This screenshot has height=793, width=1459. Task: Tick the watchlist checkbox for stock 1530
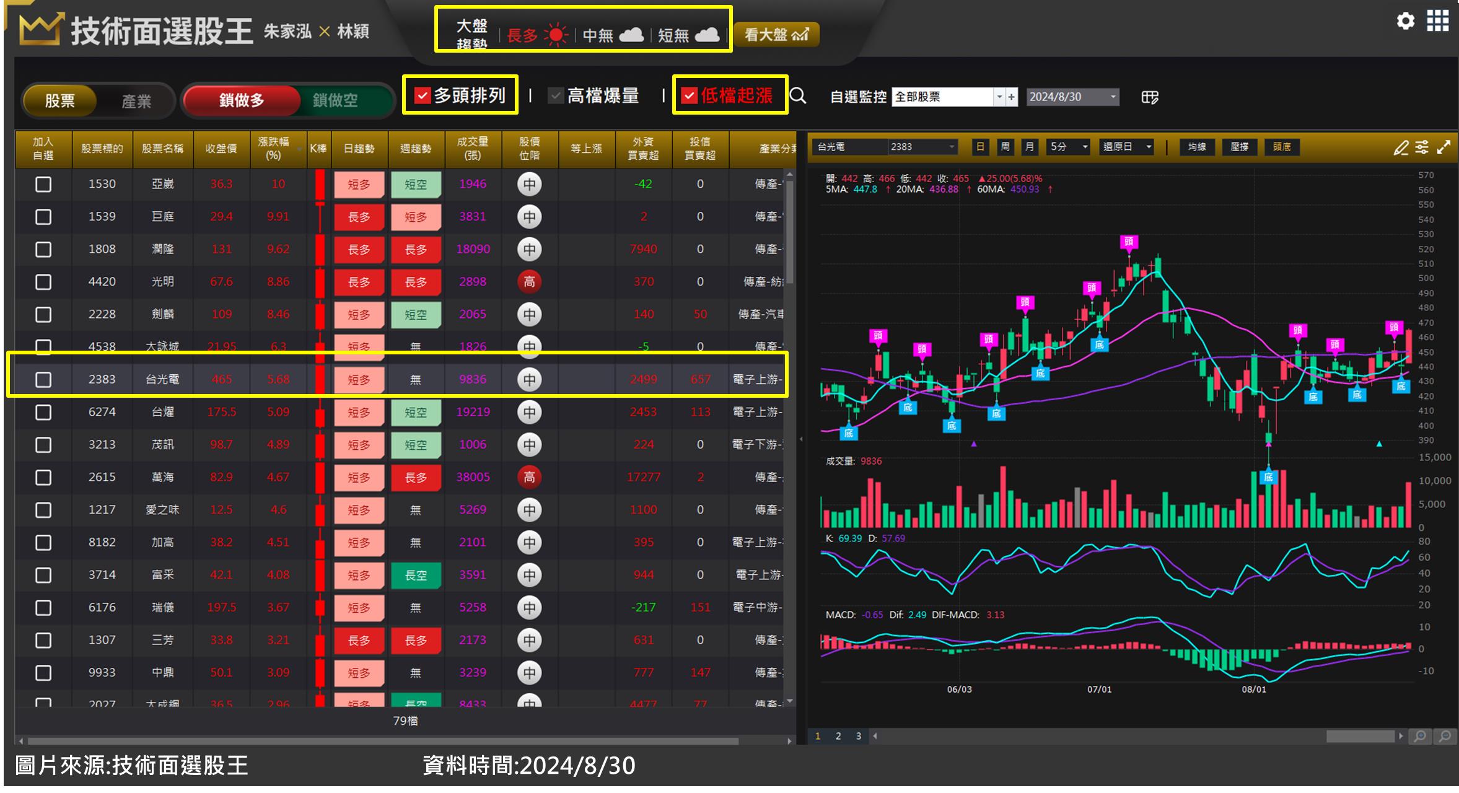click(43, 184)
